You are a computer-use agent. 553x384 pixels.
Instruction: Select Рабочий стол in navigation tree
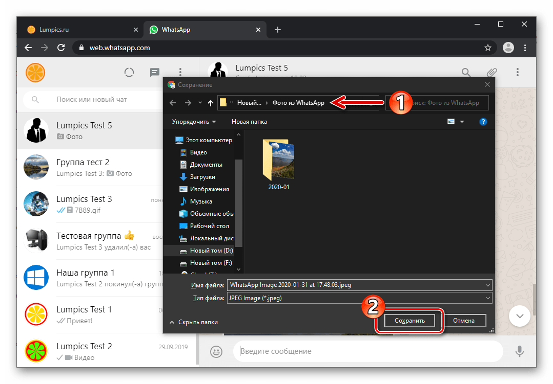[204, 226]
